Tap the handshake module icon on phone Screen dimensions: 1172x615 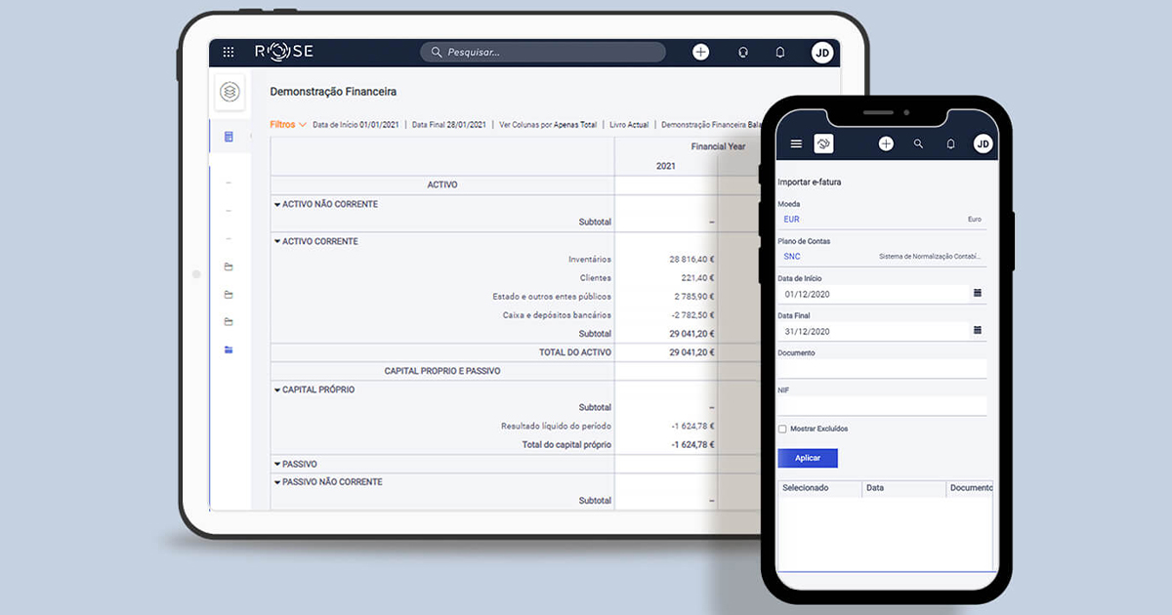(823, 143)
